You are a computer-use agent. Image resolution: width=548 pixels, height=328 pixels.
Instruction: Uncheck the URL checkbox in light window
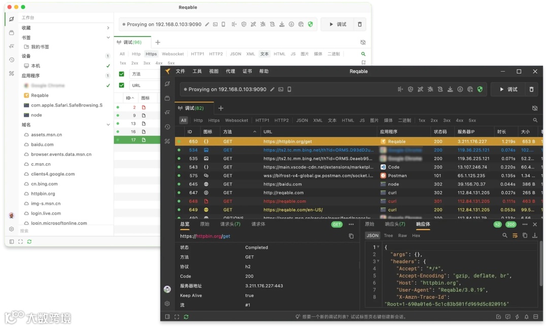(x=122, y=85)
